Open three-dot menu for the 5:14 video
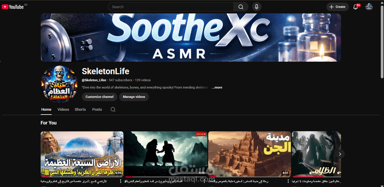Screen dimensions: 384x187 pos(120,181)
